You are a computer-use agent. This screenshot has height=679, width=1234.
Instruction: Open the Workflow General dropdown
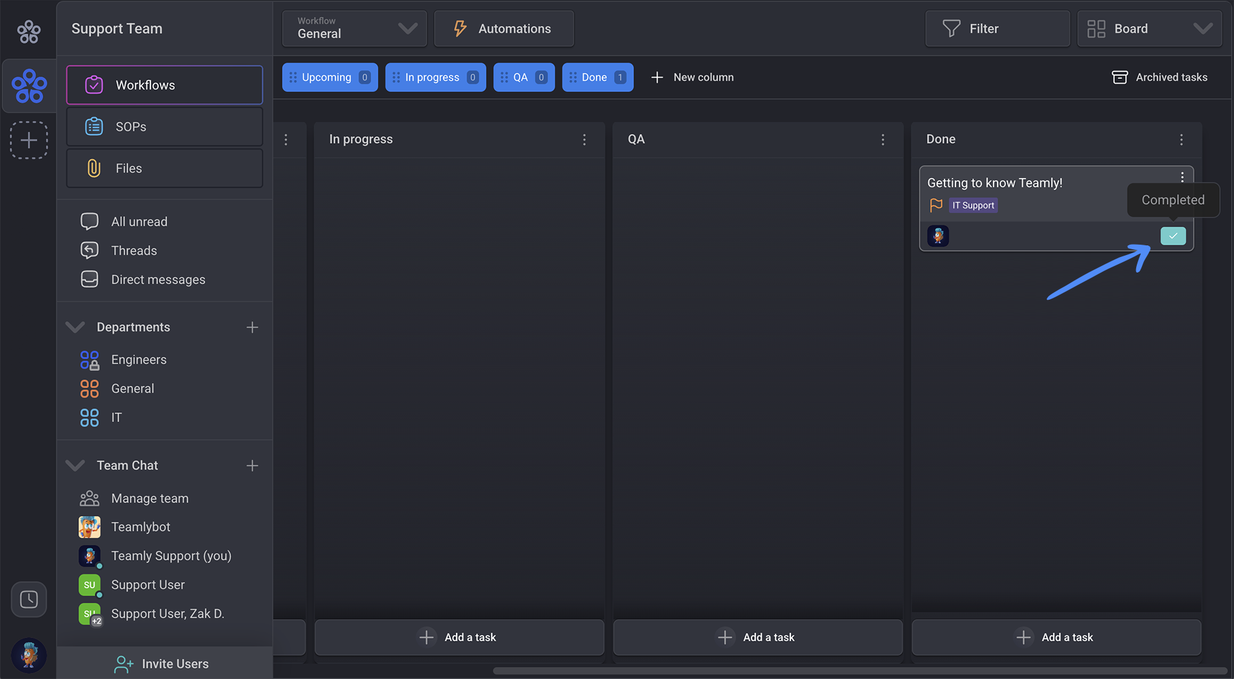[354, 28]
